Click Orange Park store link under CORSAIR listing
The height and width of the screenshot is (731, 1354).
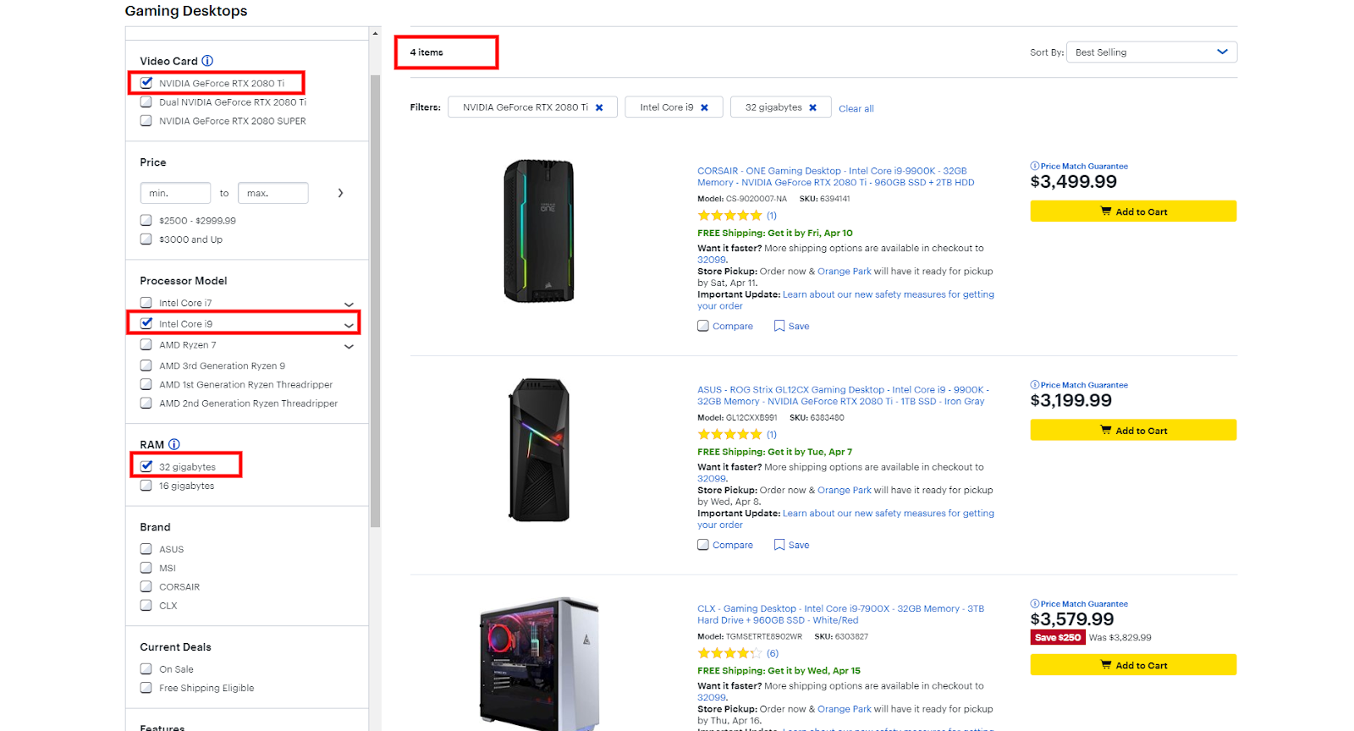pyautogui.click(x=844, y=272)
